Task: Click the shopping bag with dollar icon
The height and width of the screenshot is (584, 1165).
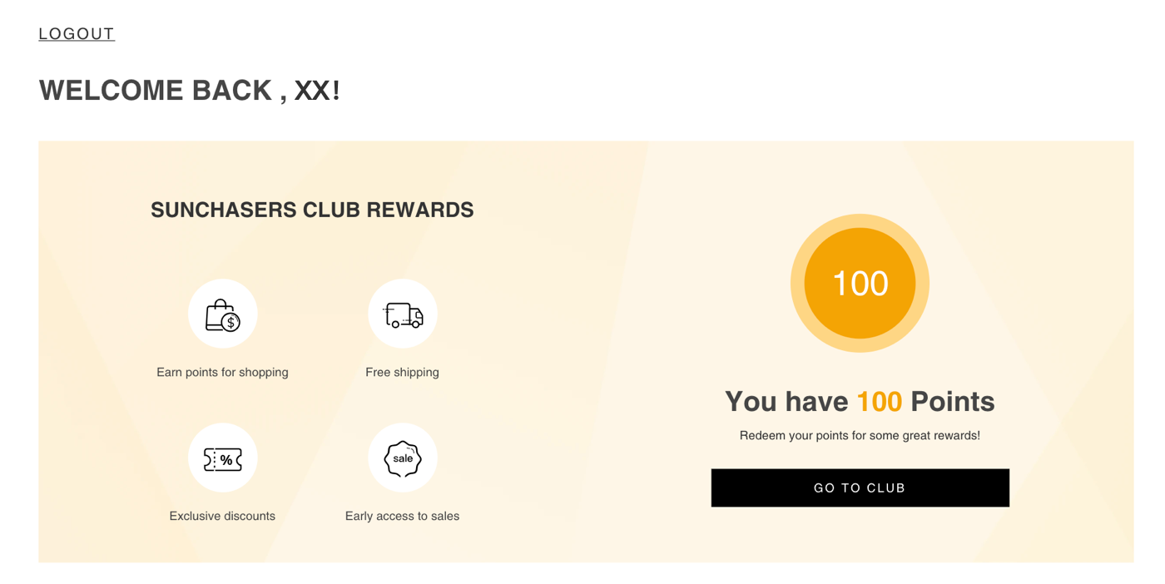Action: [x=222, y=315]
